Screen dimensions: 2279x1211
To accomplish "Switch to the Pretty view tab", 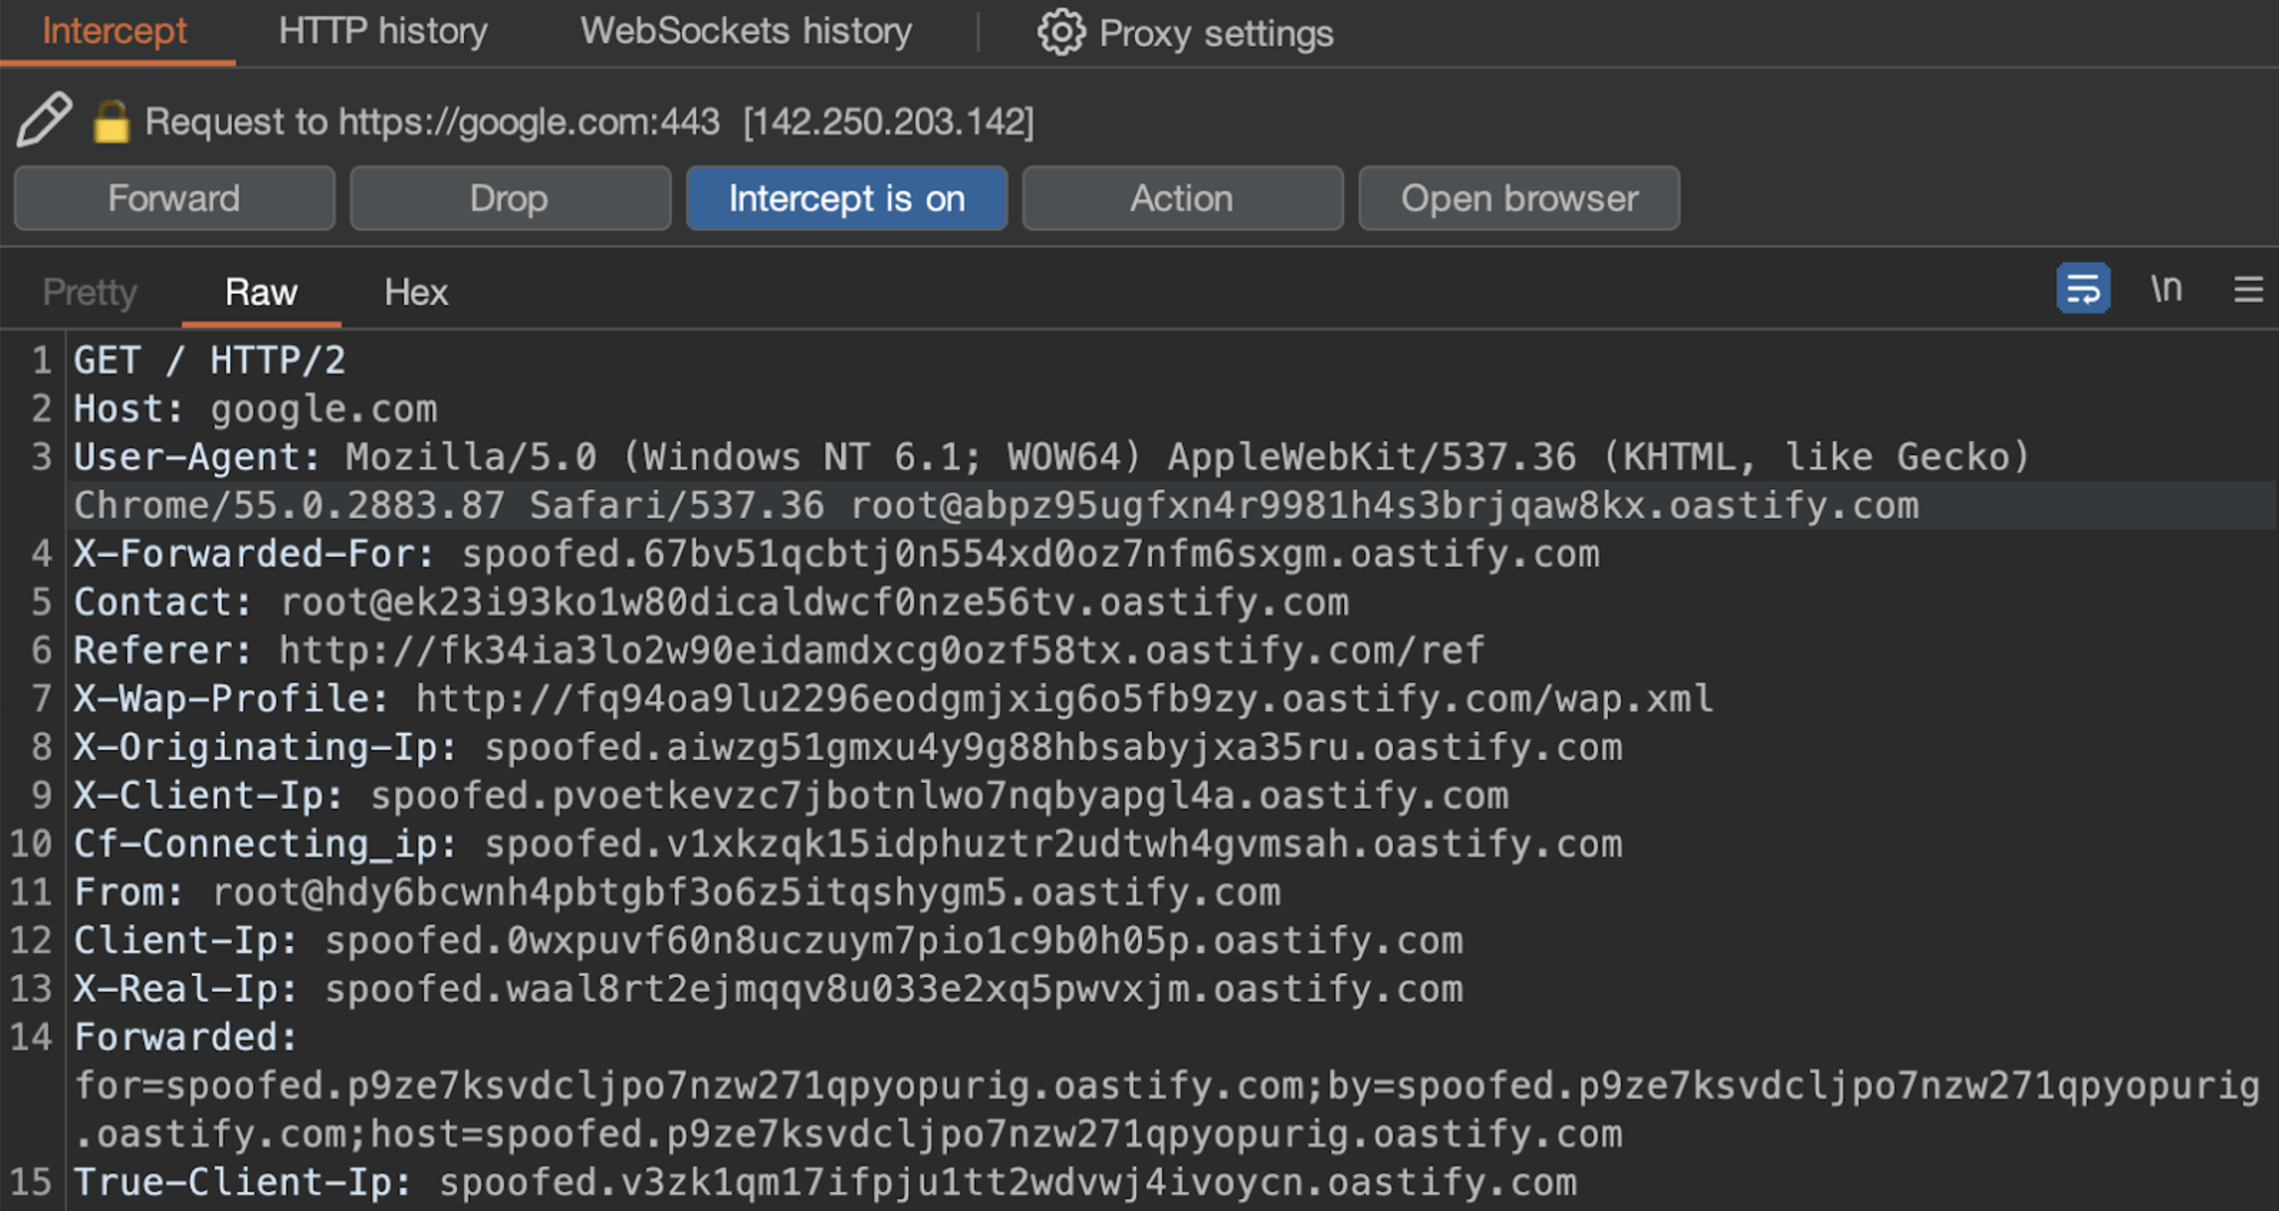I will pos(89,293).
